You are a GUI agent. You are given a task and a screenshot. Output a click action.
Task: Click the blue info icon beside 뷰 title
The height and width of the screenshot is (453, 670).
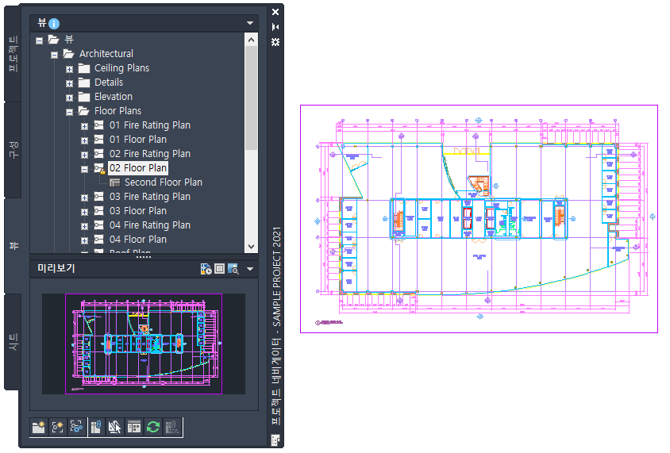(54, 24)
